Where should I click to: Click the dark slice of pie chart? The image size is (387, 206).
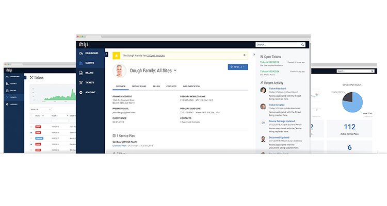[347, 97]
